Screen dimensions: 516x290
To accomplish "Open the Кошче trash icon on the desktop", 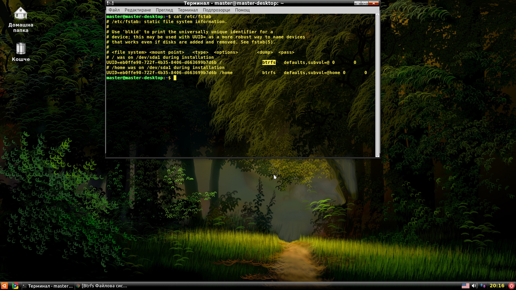I will point(21,52).
